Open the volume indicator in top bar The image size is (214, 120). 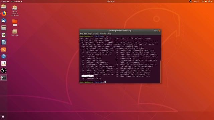[206, 1]
